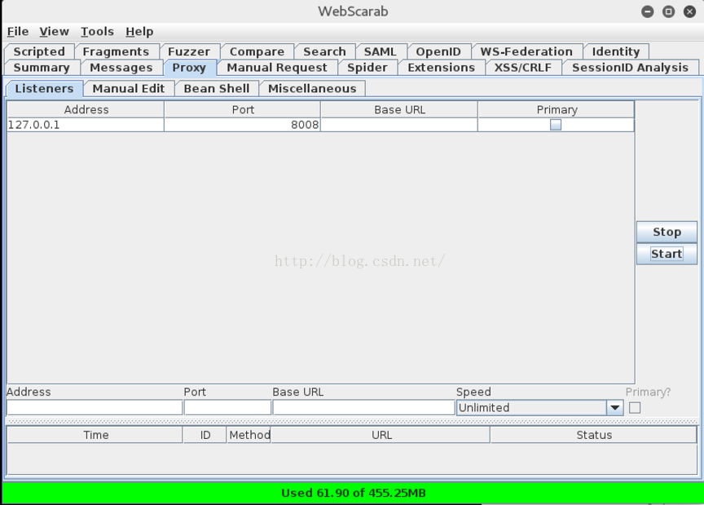This screenshot has height=505, width=704.
Task: Sort by the URL column header
Action: 381,435
